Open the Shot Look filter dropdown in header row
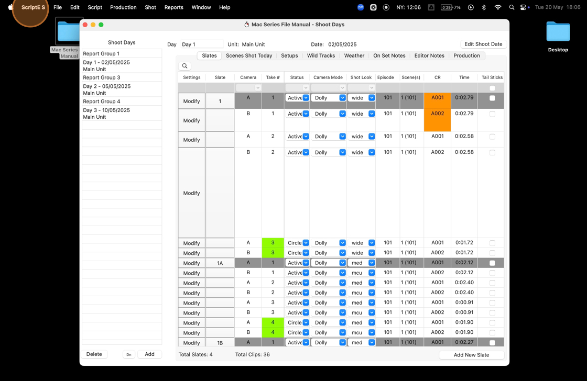 coord(361,87)
